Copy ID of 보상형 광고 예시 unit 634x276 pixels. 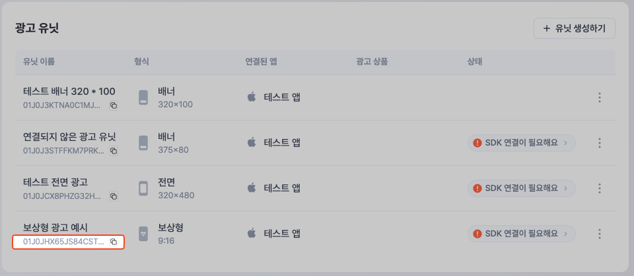coord(114,242)
